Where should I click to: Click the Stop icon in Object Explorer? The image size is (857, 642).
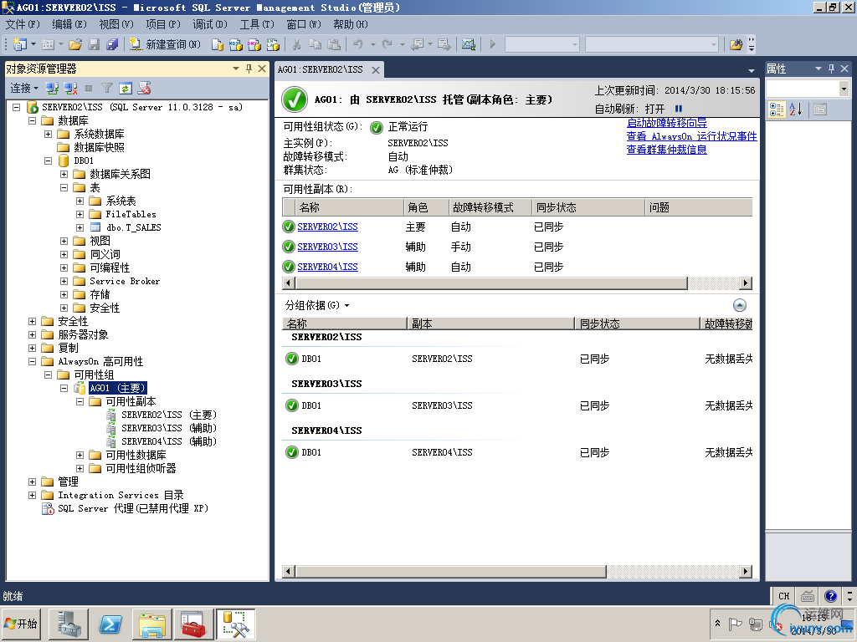point(89,88)
